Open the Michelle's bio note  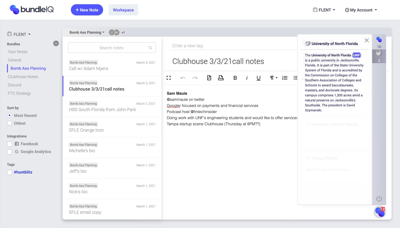click(112, 148)
